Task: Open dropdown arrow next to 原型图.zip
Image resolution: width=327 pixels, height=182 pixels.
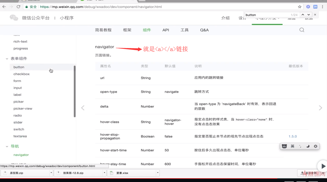Action: click(x=51, y=173)
